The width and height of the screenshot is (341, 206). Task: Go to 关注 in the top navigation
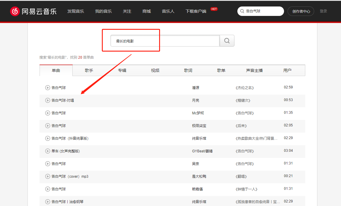(127, 11)
